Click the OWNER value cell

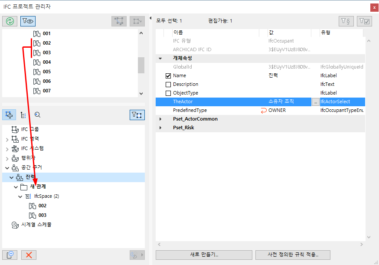pyautogui.click(x=277, y=110)
